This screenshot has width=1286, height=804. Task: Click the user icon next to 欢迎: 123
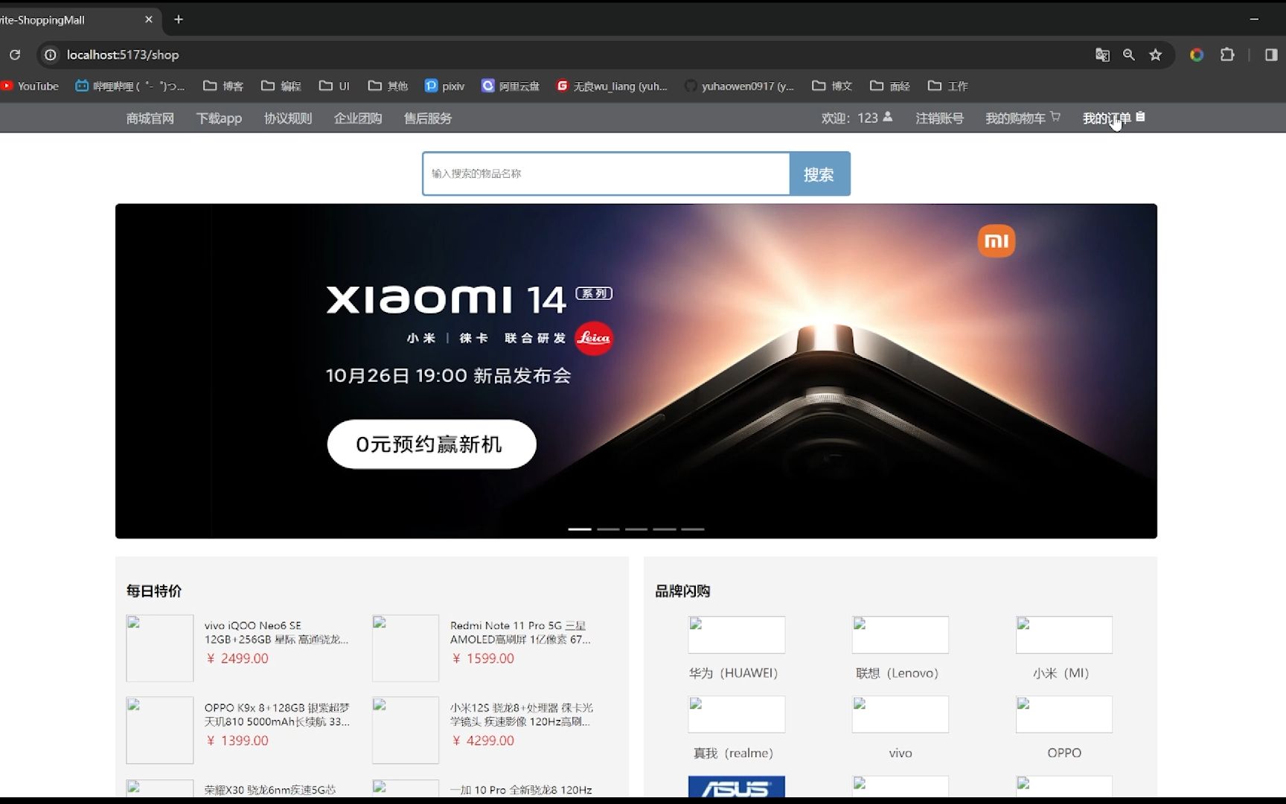tap(888, 117)
